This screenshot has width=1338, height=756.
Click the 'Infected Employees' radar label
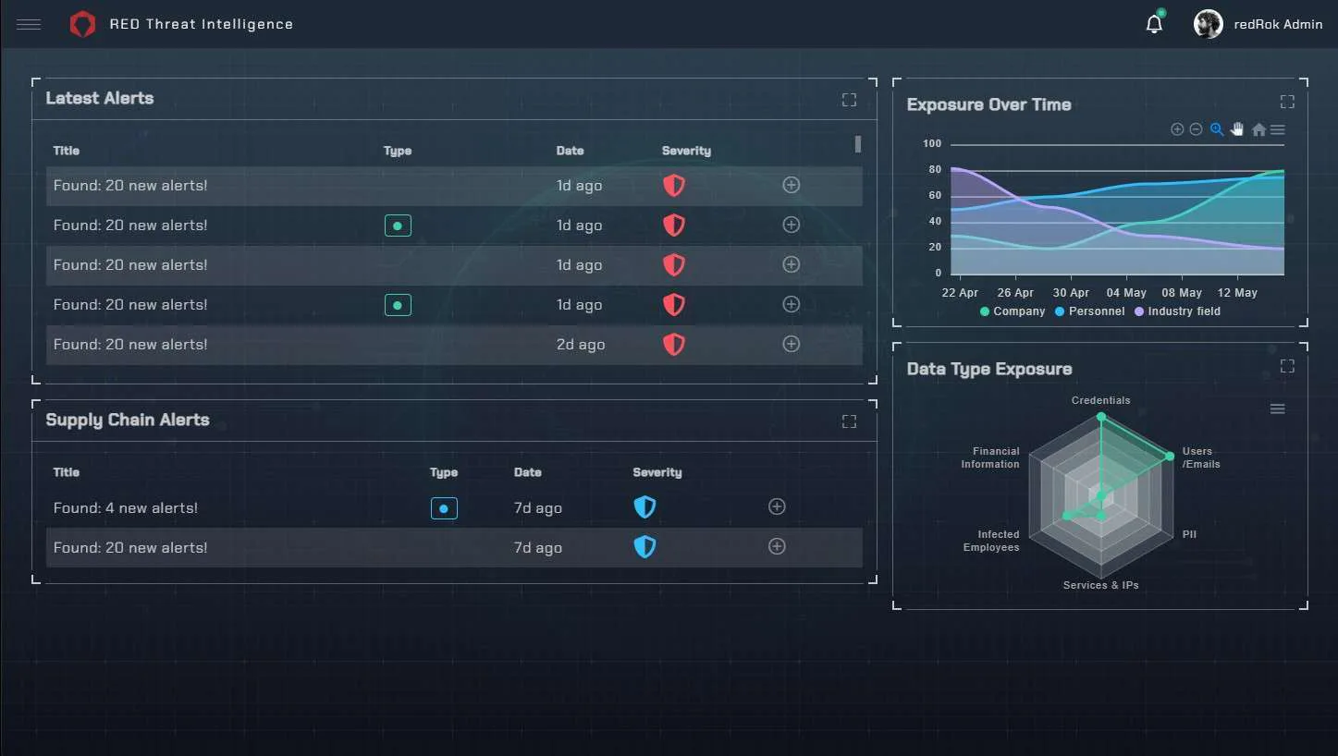tap(991, 541)
